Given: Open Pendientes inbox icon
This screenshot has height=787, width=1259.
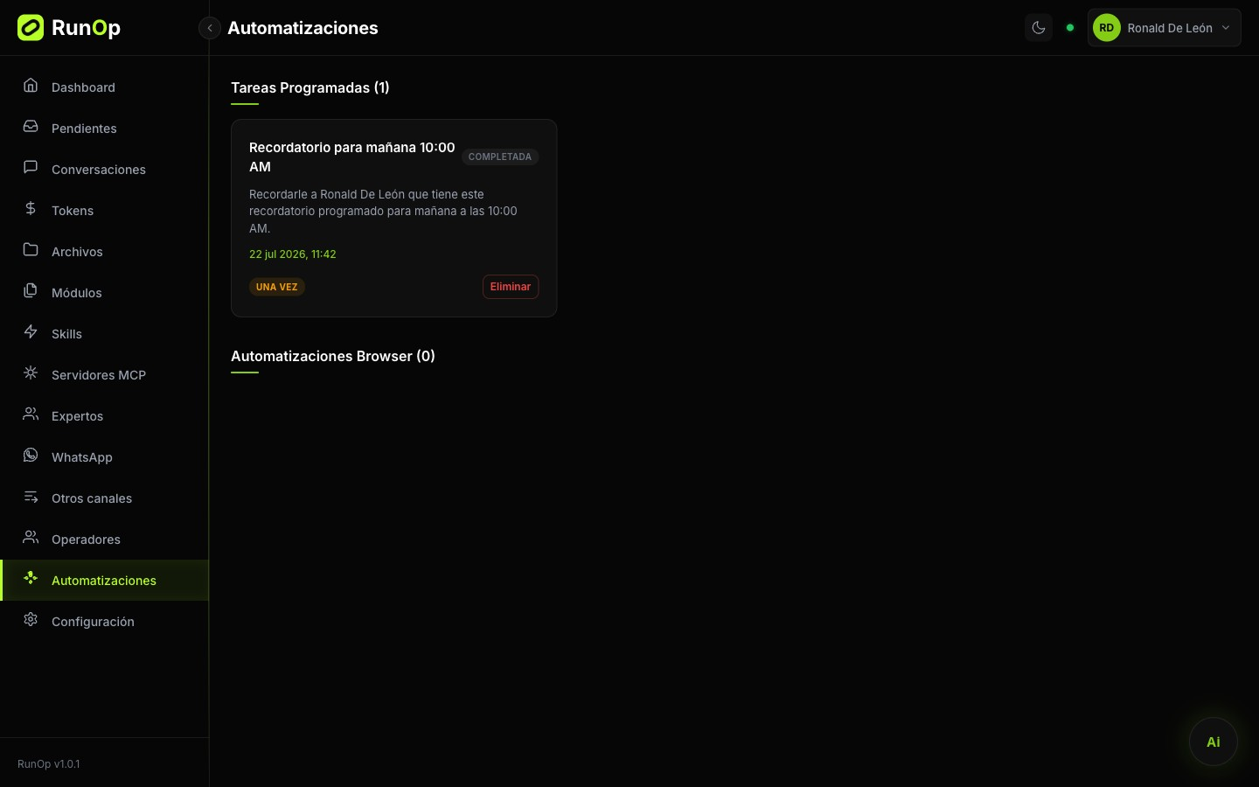Looking at the screenshot, I should (31, 127).
